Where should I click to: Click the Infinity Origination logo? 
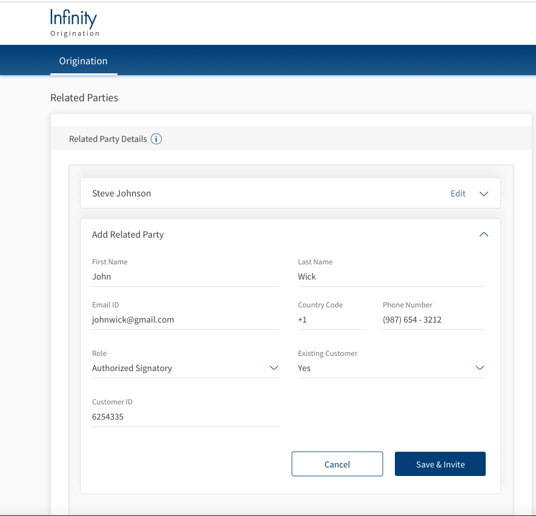(75, 23)
